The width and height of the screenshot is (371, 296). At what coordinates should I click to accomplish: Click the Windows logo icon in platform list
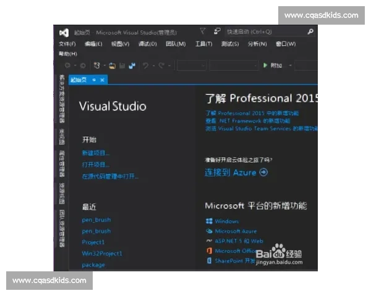pyautogui.click(x=209, y=221)
